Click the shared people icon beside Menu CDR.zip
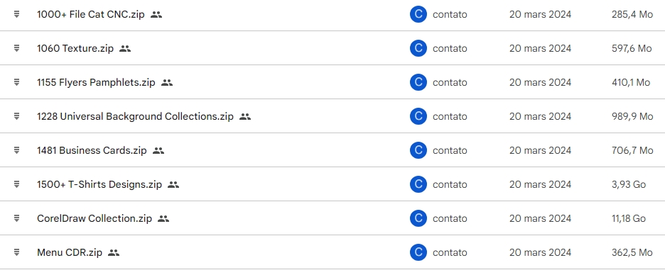The height and width of the screenshot is (270, 665). pos(114,253)
